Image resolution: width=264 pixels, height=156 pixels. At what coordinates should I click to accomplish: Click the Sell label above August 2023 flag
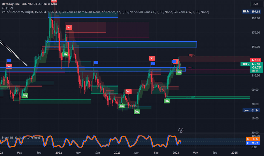152,58
